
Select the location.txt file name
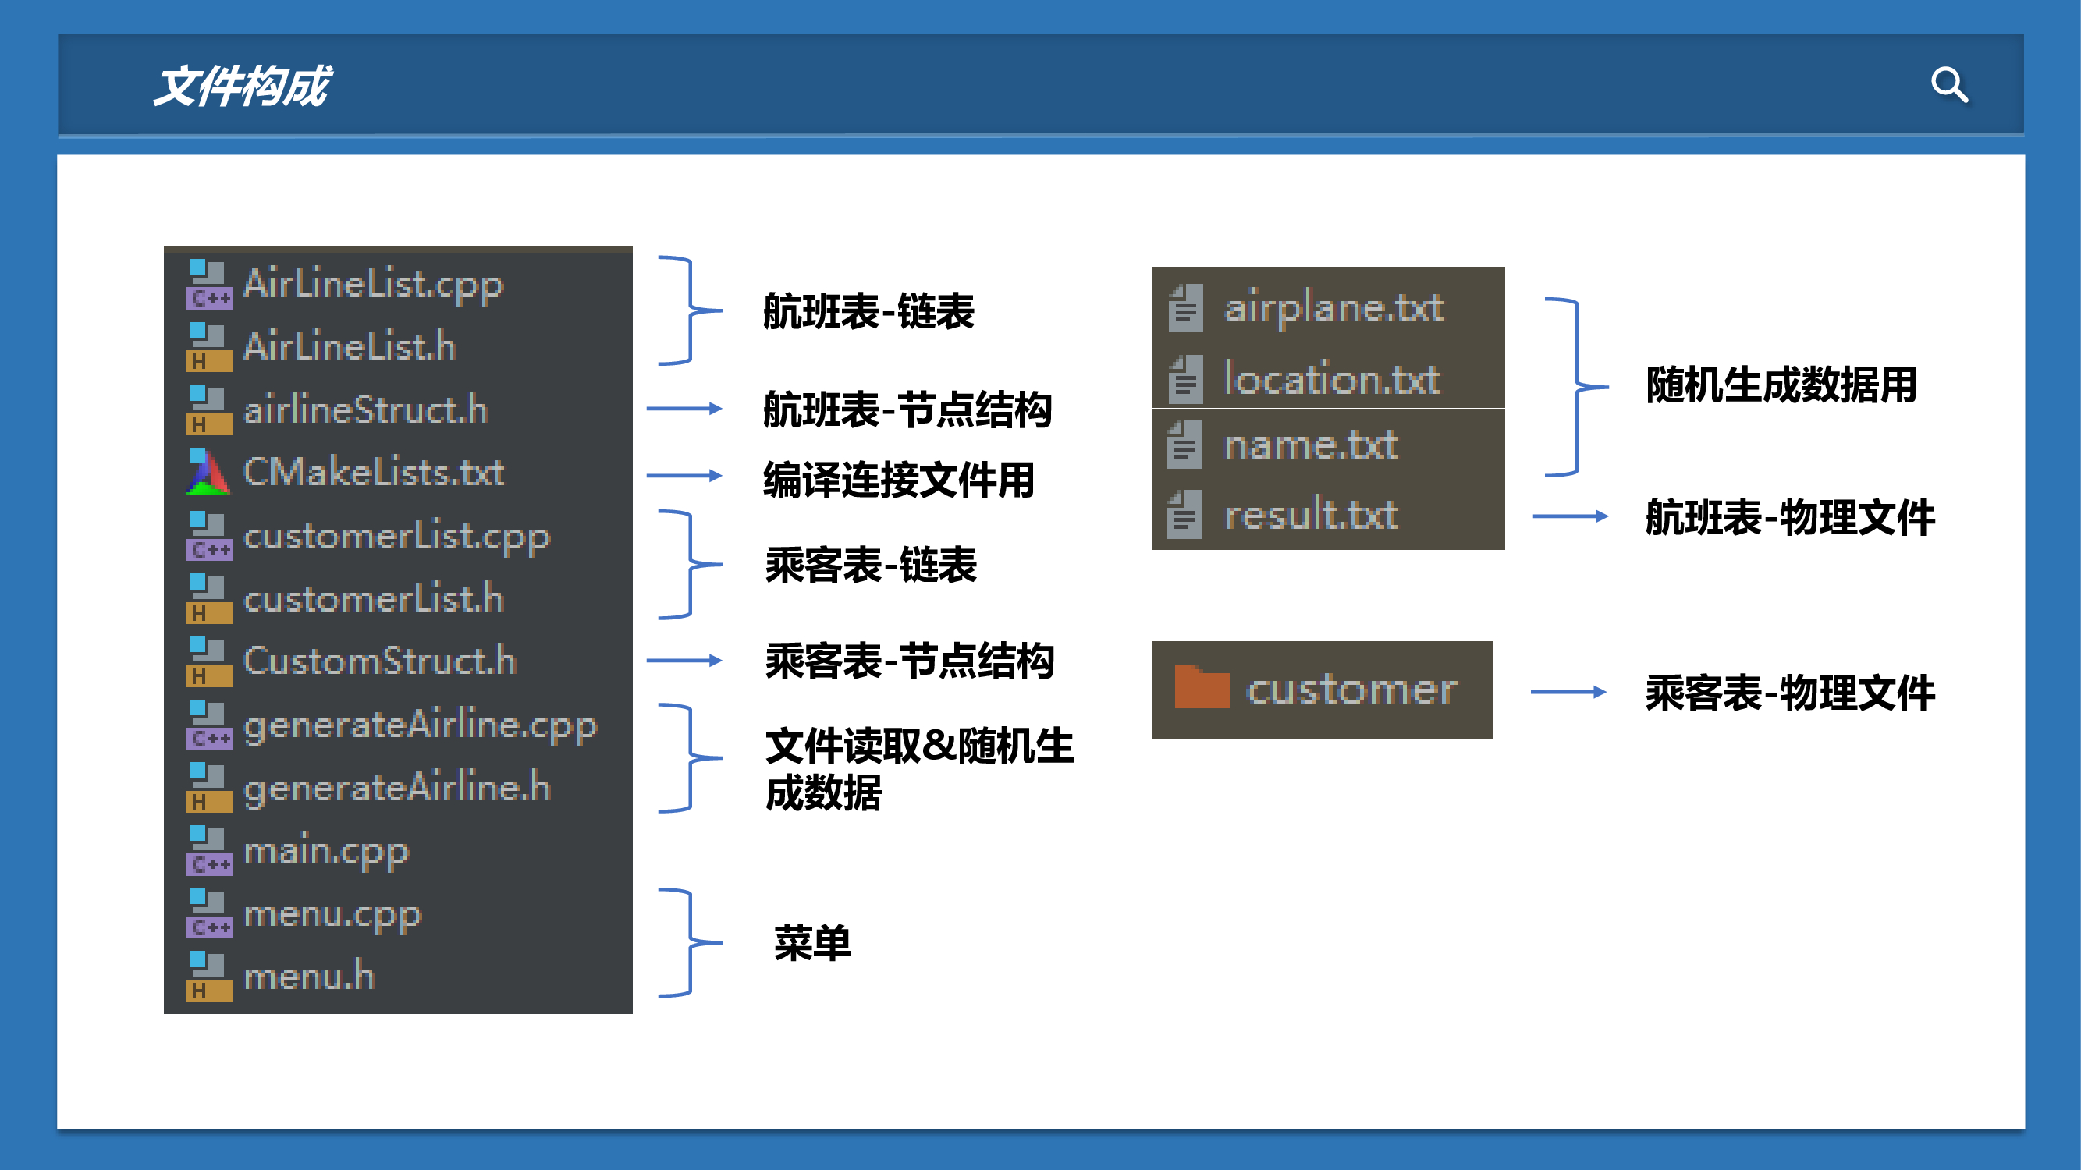pos(1332,379)
